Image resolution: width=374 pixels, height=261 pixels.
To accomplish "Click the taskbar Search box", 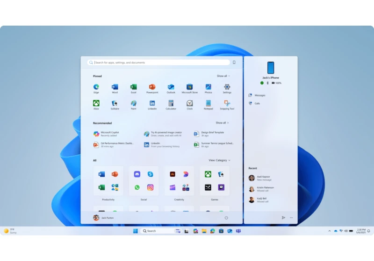I will (161, 231).
